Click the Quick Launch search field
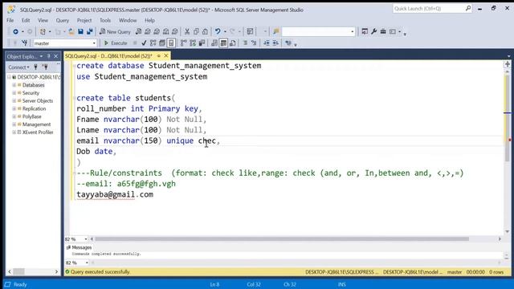Screen dimensions: 514x289 click(432, 9)
